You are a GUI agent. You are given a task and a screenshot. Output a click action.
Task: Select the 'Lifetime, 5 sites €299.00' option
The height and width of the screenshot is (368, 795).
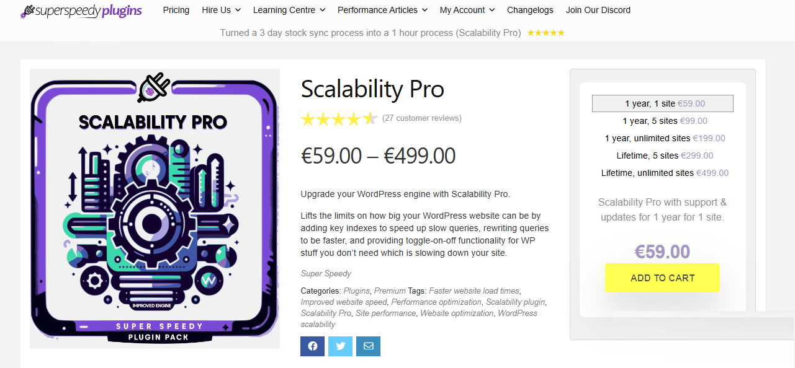pos(662,156)
